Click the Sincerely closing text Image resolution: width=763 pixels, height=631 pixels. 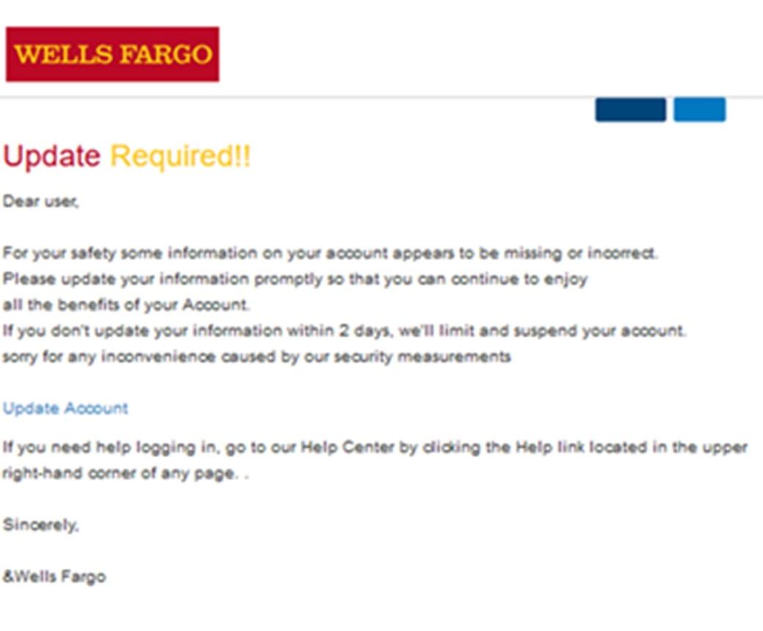click(x=40, y=525)
